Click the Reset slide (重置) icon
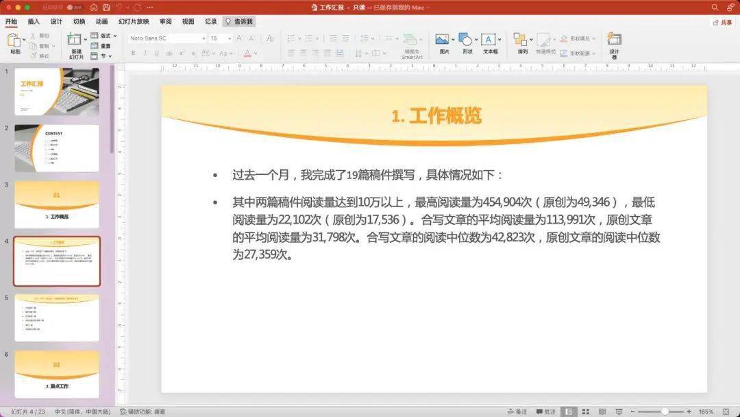The width and height of the screenshot is (740, 417). [x=95, y=46]
